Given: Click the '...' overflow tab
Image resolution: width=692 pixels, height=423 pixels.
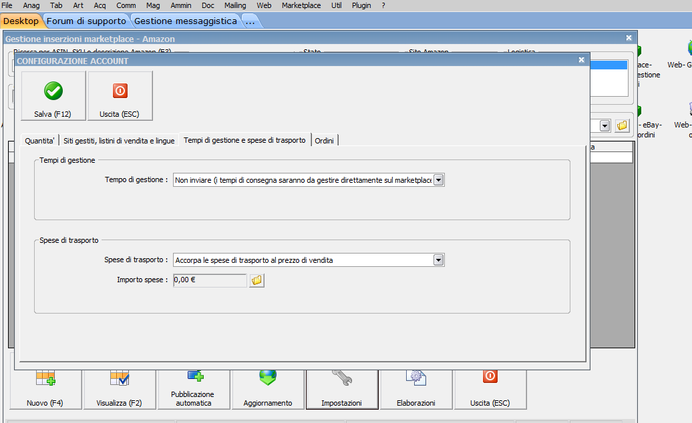Looking at the screenshot, I should point(250,21).
